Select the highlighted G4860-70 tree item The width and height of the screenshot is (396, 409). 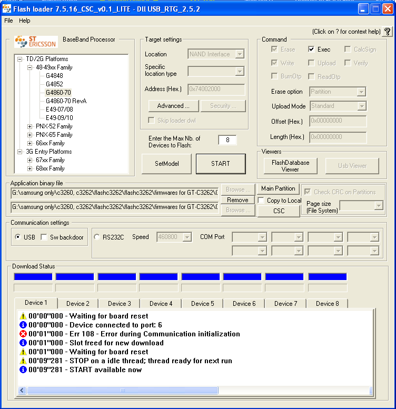coord(58,92)
